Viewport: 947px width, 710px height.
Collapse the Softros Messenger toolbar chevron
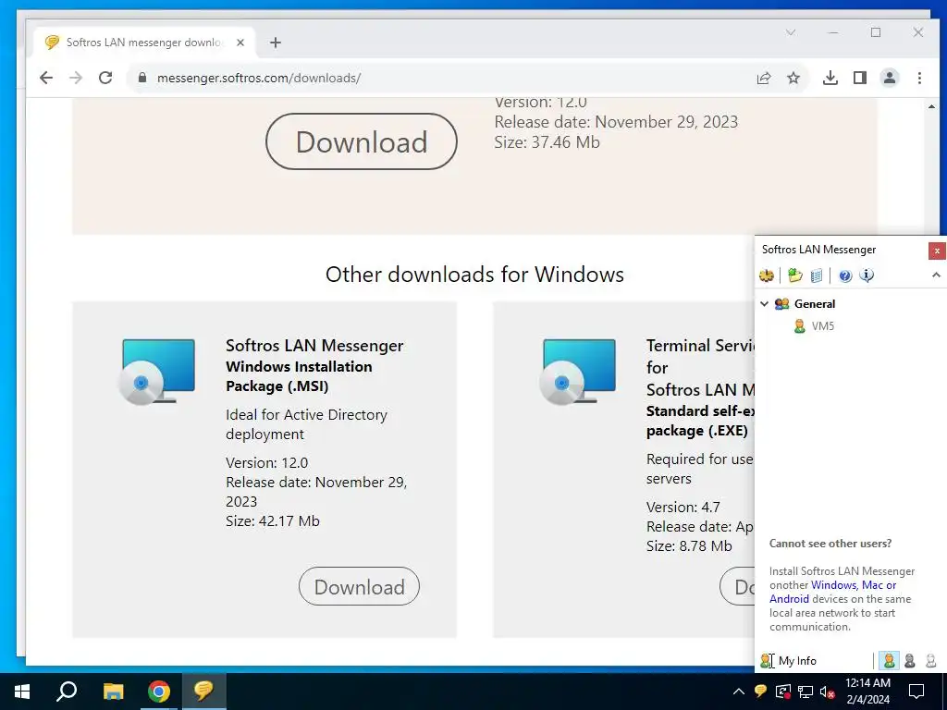[936, 275]
